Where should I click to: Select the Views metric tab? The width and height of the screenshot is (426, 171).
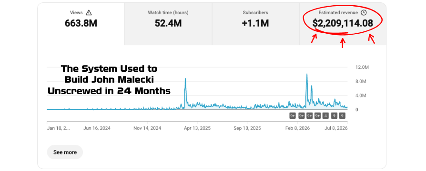(x=81, y=24)
